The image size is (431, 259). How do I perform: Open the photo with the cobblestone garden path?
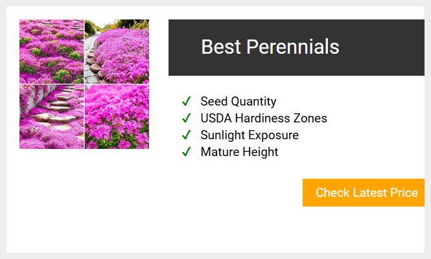tap(117, 51)
